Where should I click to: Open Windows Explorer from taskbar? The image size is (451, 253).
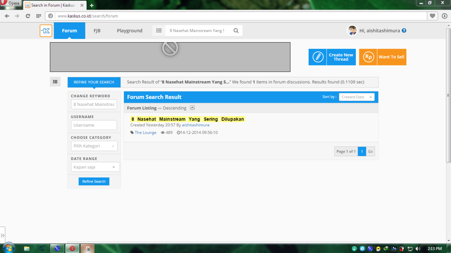27,248
